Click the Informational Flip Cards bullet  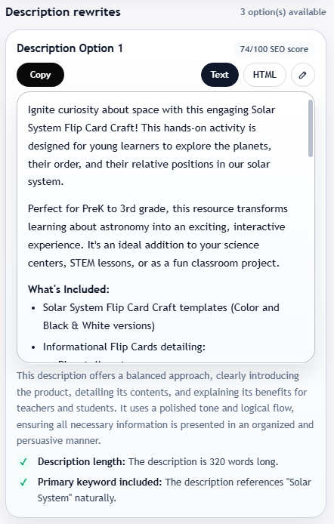point(124,347)
